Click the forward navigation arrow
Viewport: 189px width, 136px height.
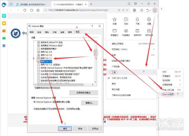click(18, 10)
